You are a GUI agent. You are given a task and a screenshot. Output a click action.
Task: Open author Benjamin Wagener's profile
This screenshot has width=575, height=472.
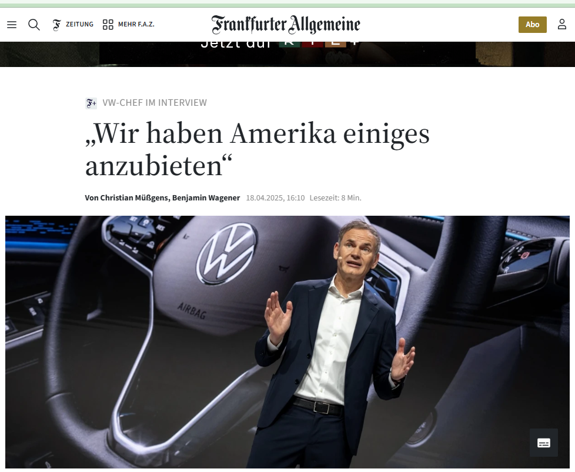(206, 197)
